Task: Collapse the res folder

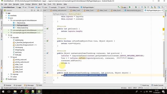Action: (x=6, y=35)
